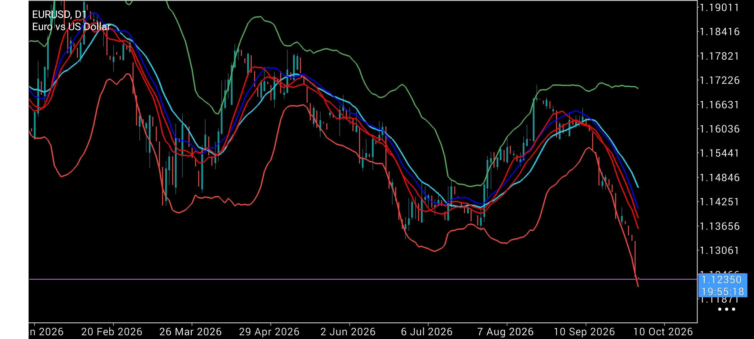Click the EURUSD, D1 chart title
The height and width of the screenshot is (339, 754).
tap(59, 14)
